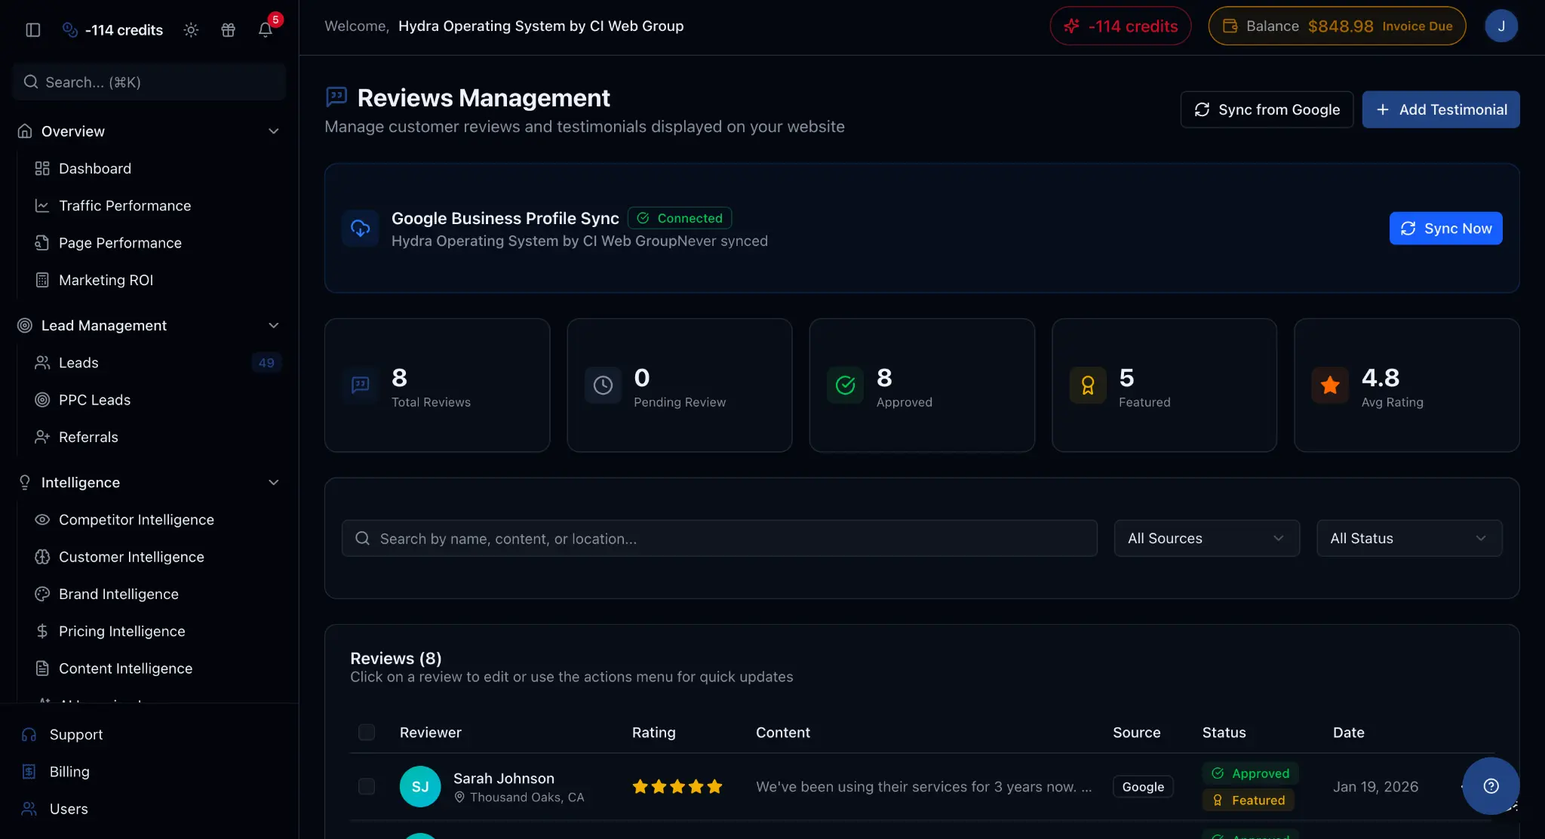Collapse the Overview section

[x=149, y=131]
